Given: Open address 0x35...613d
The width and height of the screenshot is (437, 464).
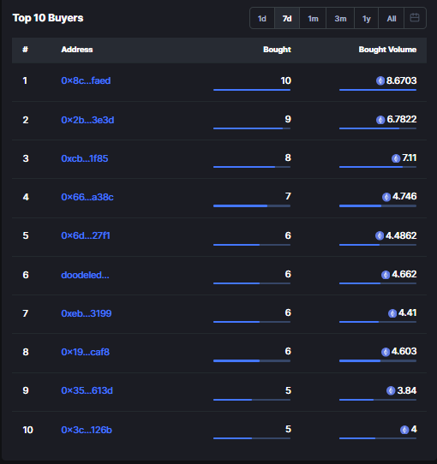Looking at the screenshot, I should pos(87,390).
